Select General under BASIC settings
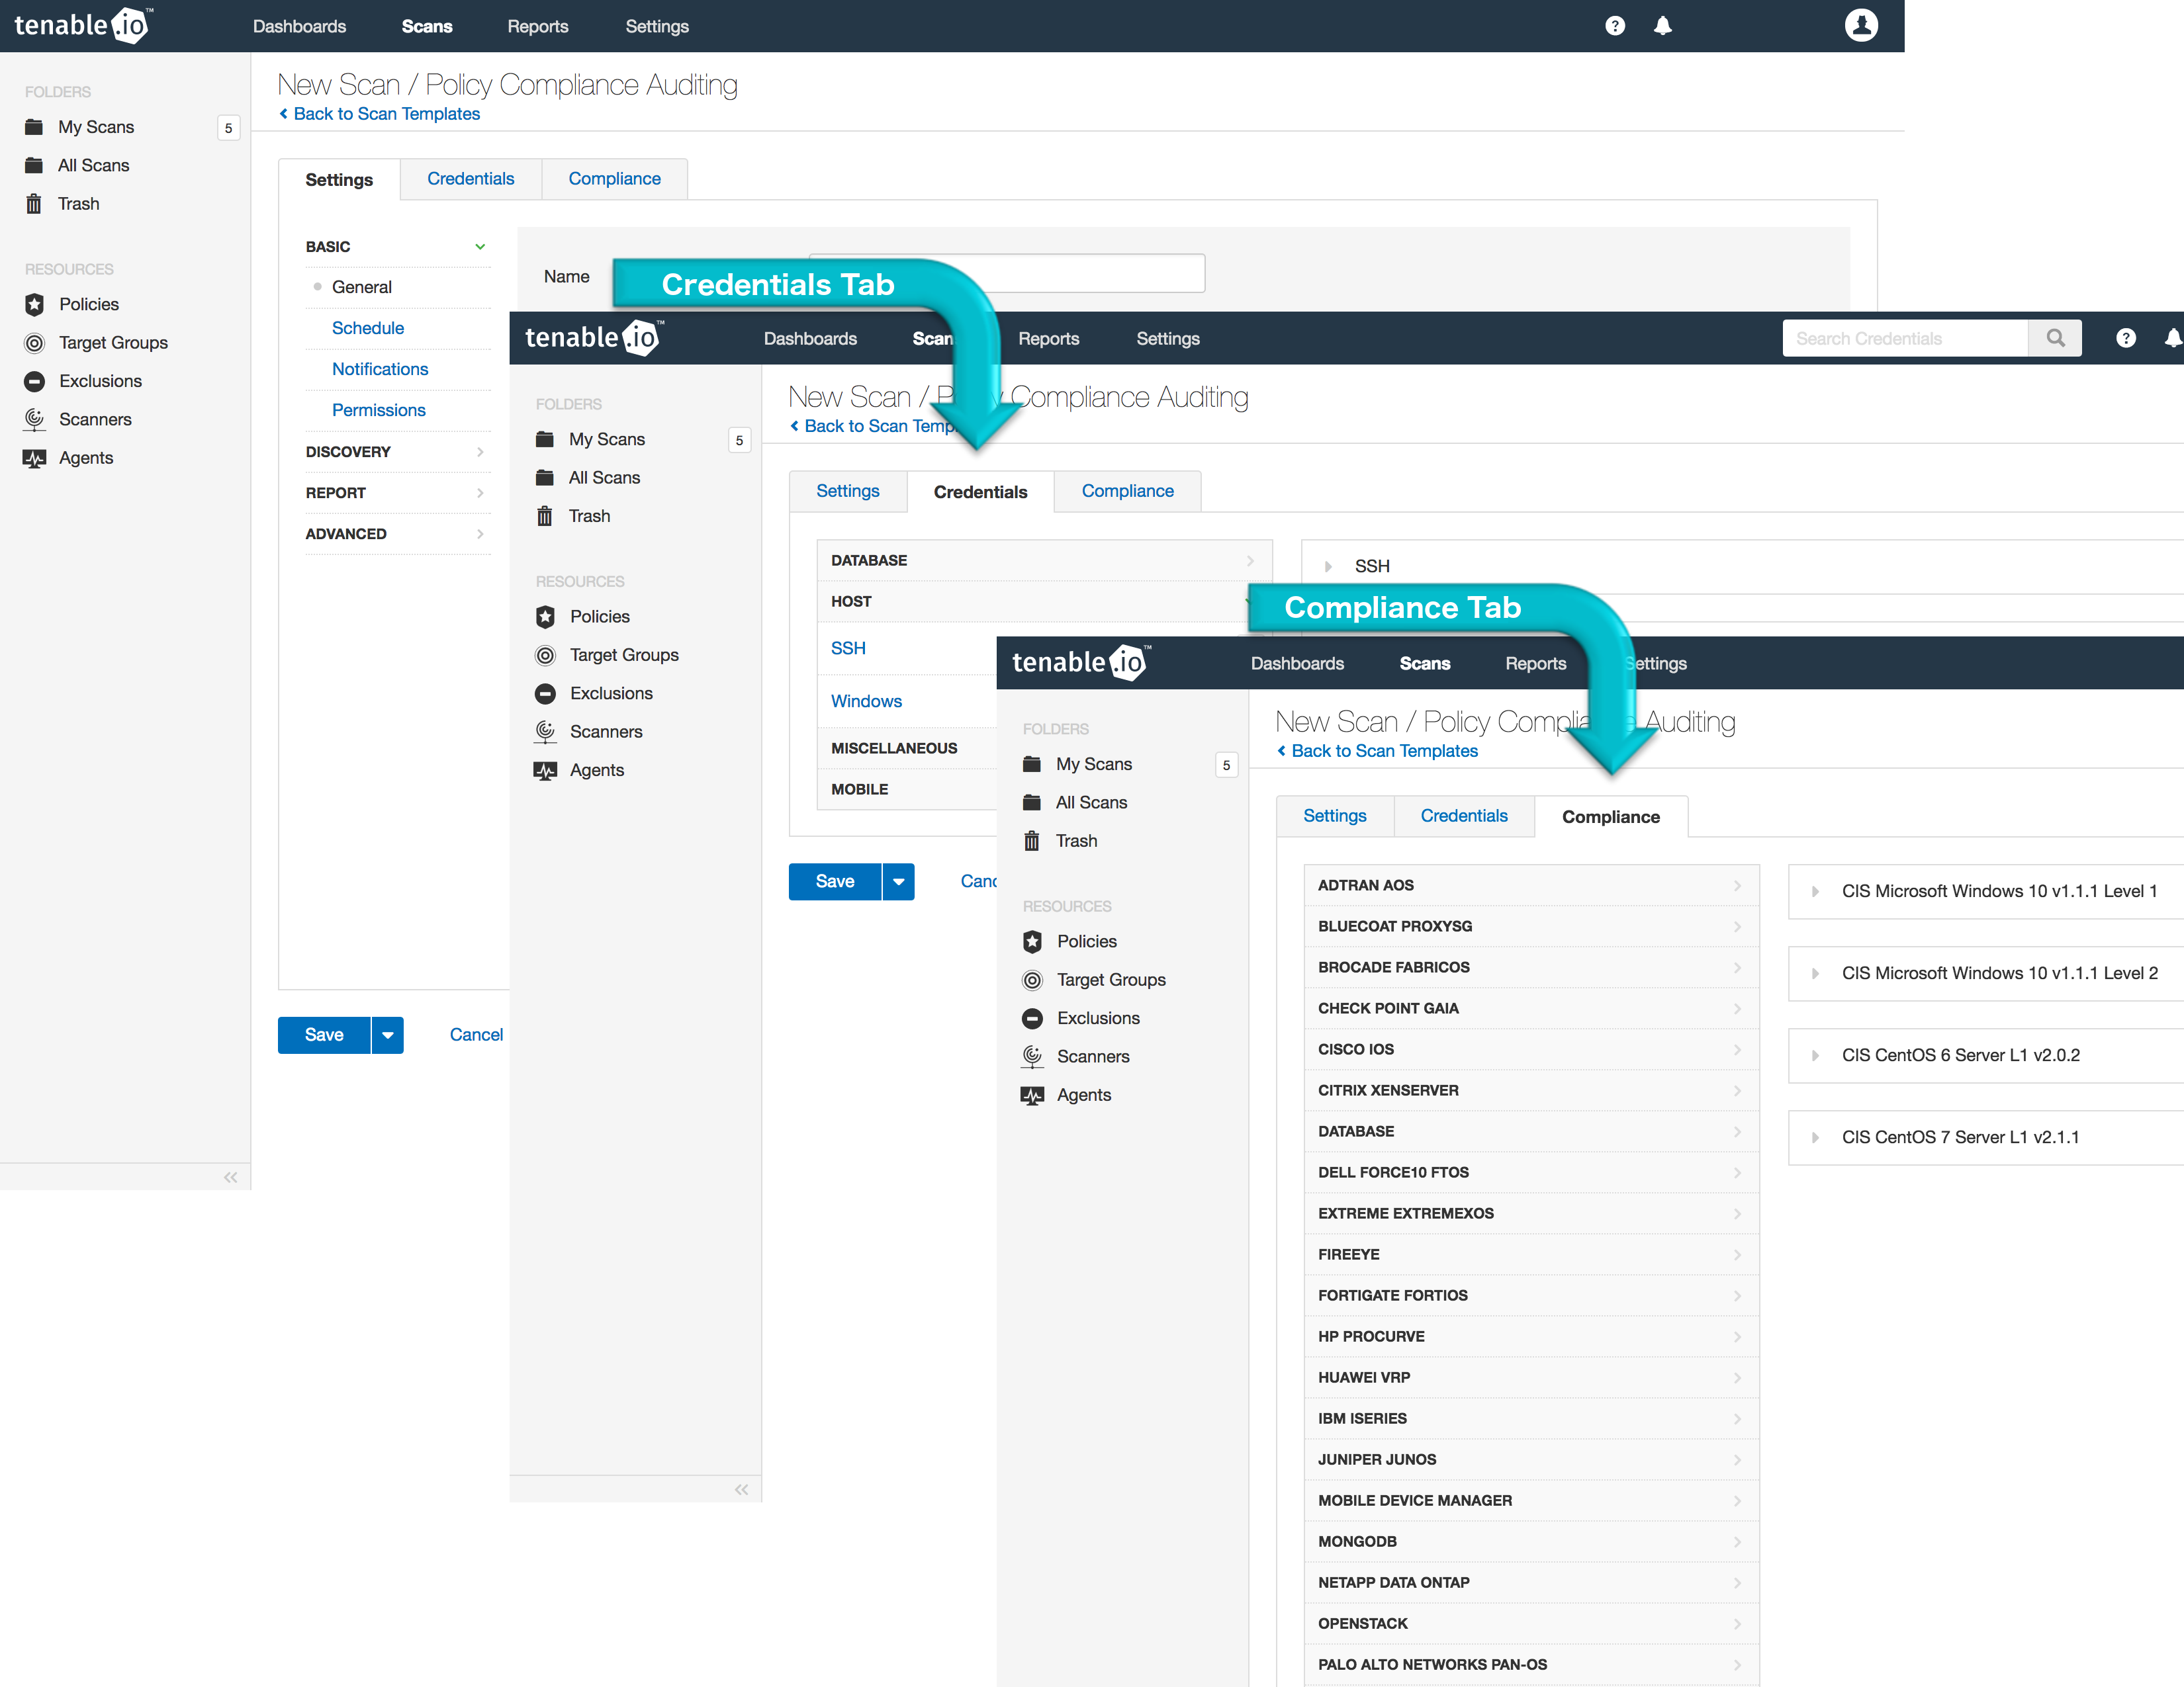2184x1687 pixels. [x=362, y=287]
